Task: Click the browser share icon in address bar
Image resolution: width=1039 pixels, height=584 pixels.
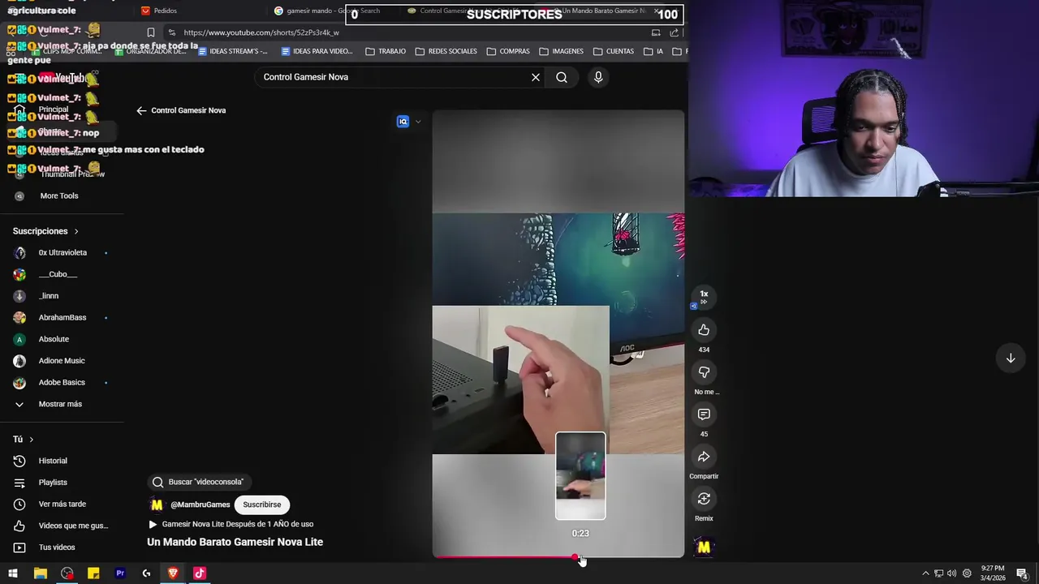Action: coord(675,32)
